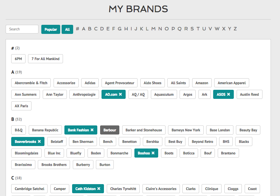280x196 pixels.
Task: Choose the Burberry brand
Action: point(83,165)
